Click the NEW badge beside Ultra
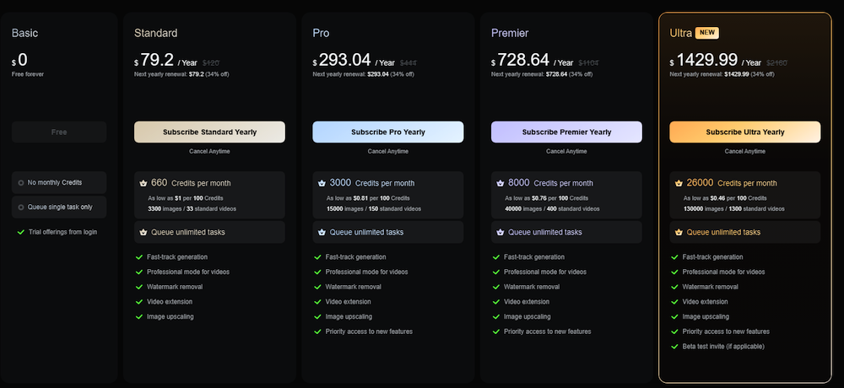 (706, 33)
